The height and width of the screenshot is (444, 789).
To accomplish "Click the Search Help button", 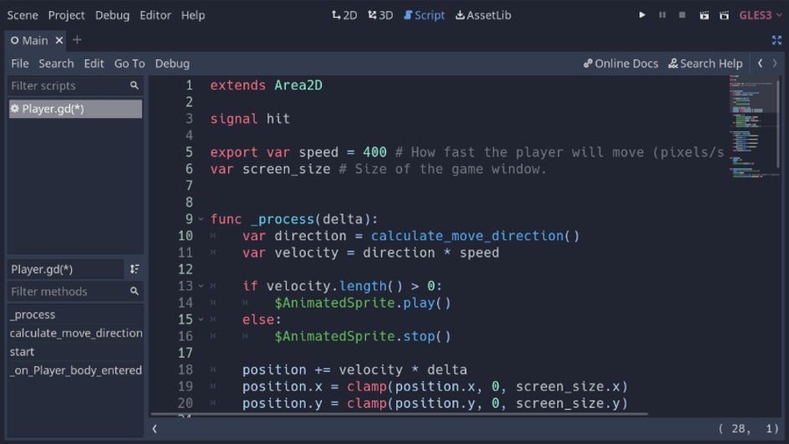I will (705, 64).
